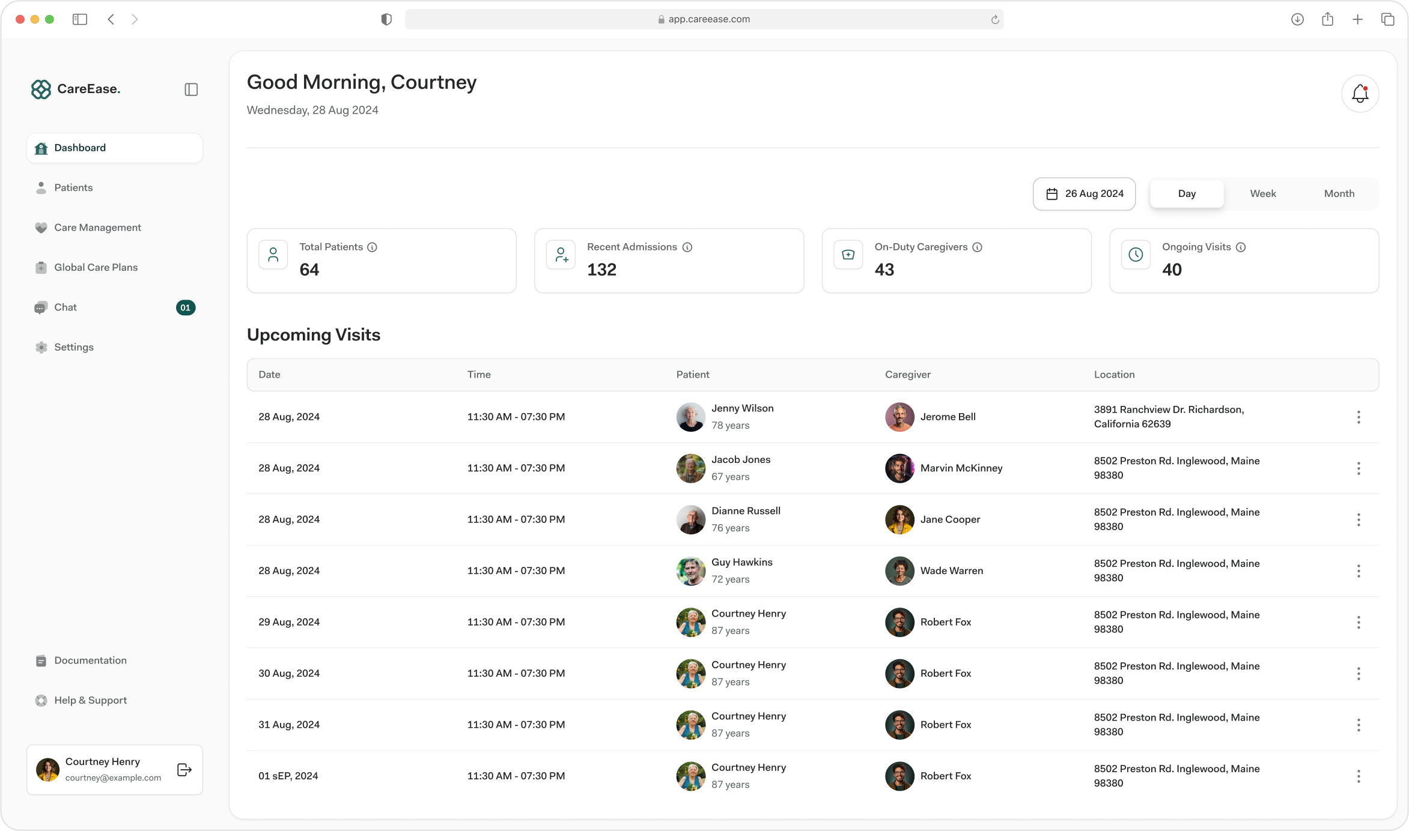The width and height of the screenshot is (1409, 831).
Task: Click the Total Patients value 64
Action: (309, 270)
